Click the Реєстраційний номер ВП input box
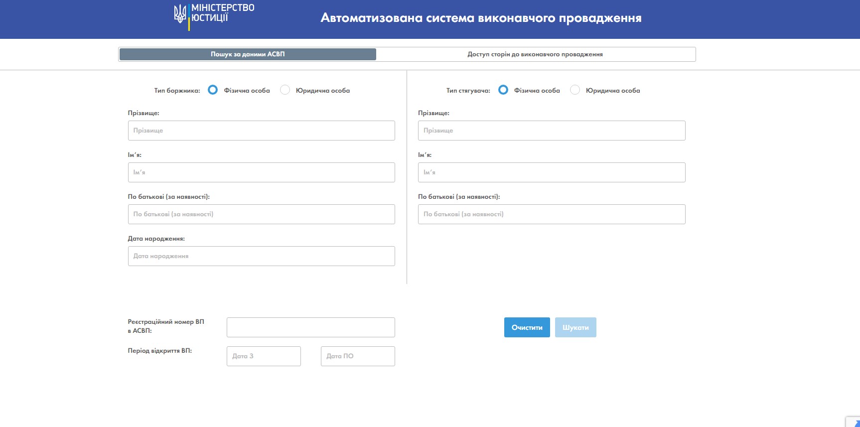The height and width of the screenshot is (427, 860). coord(310,327)
